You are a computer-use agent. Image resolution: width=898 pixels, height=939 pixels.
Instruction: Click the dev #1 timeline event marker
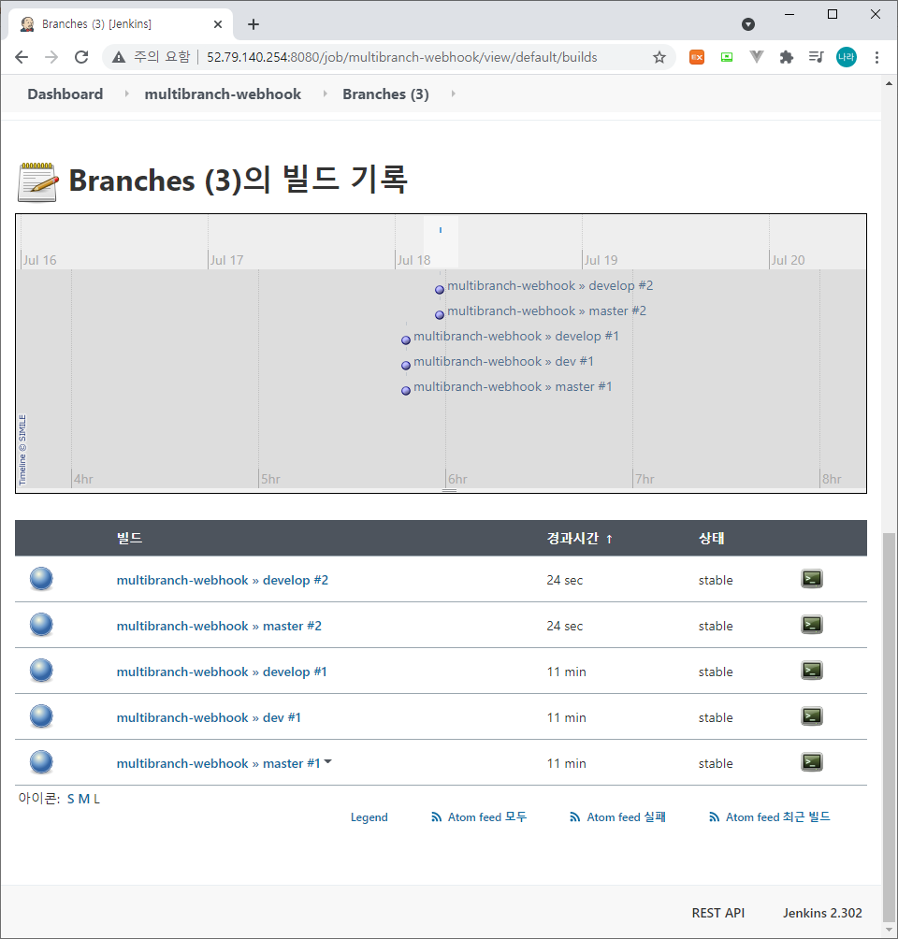(x=406, y=365)
